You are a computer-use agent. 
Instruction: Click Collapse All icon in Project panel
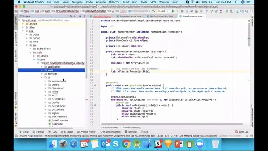coord(75,16)
